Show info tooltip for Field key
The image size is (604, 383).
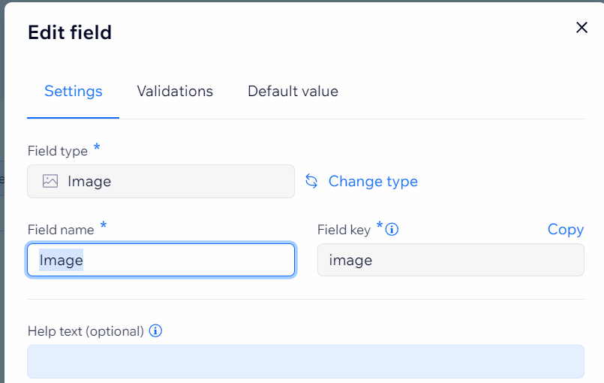pyautogui.click(x=392, y=230)
